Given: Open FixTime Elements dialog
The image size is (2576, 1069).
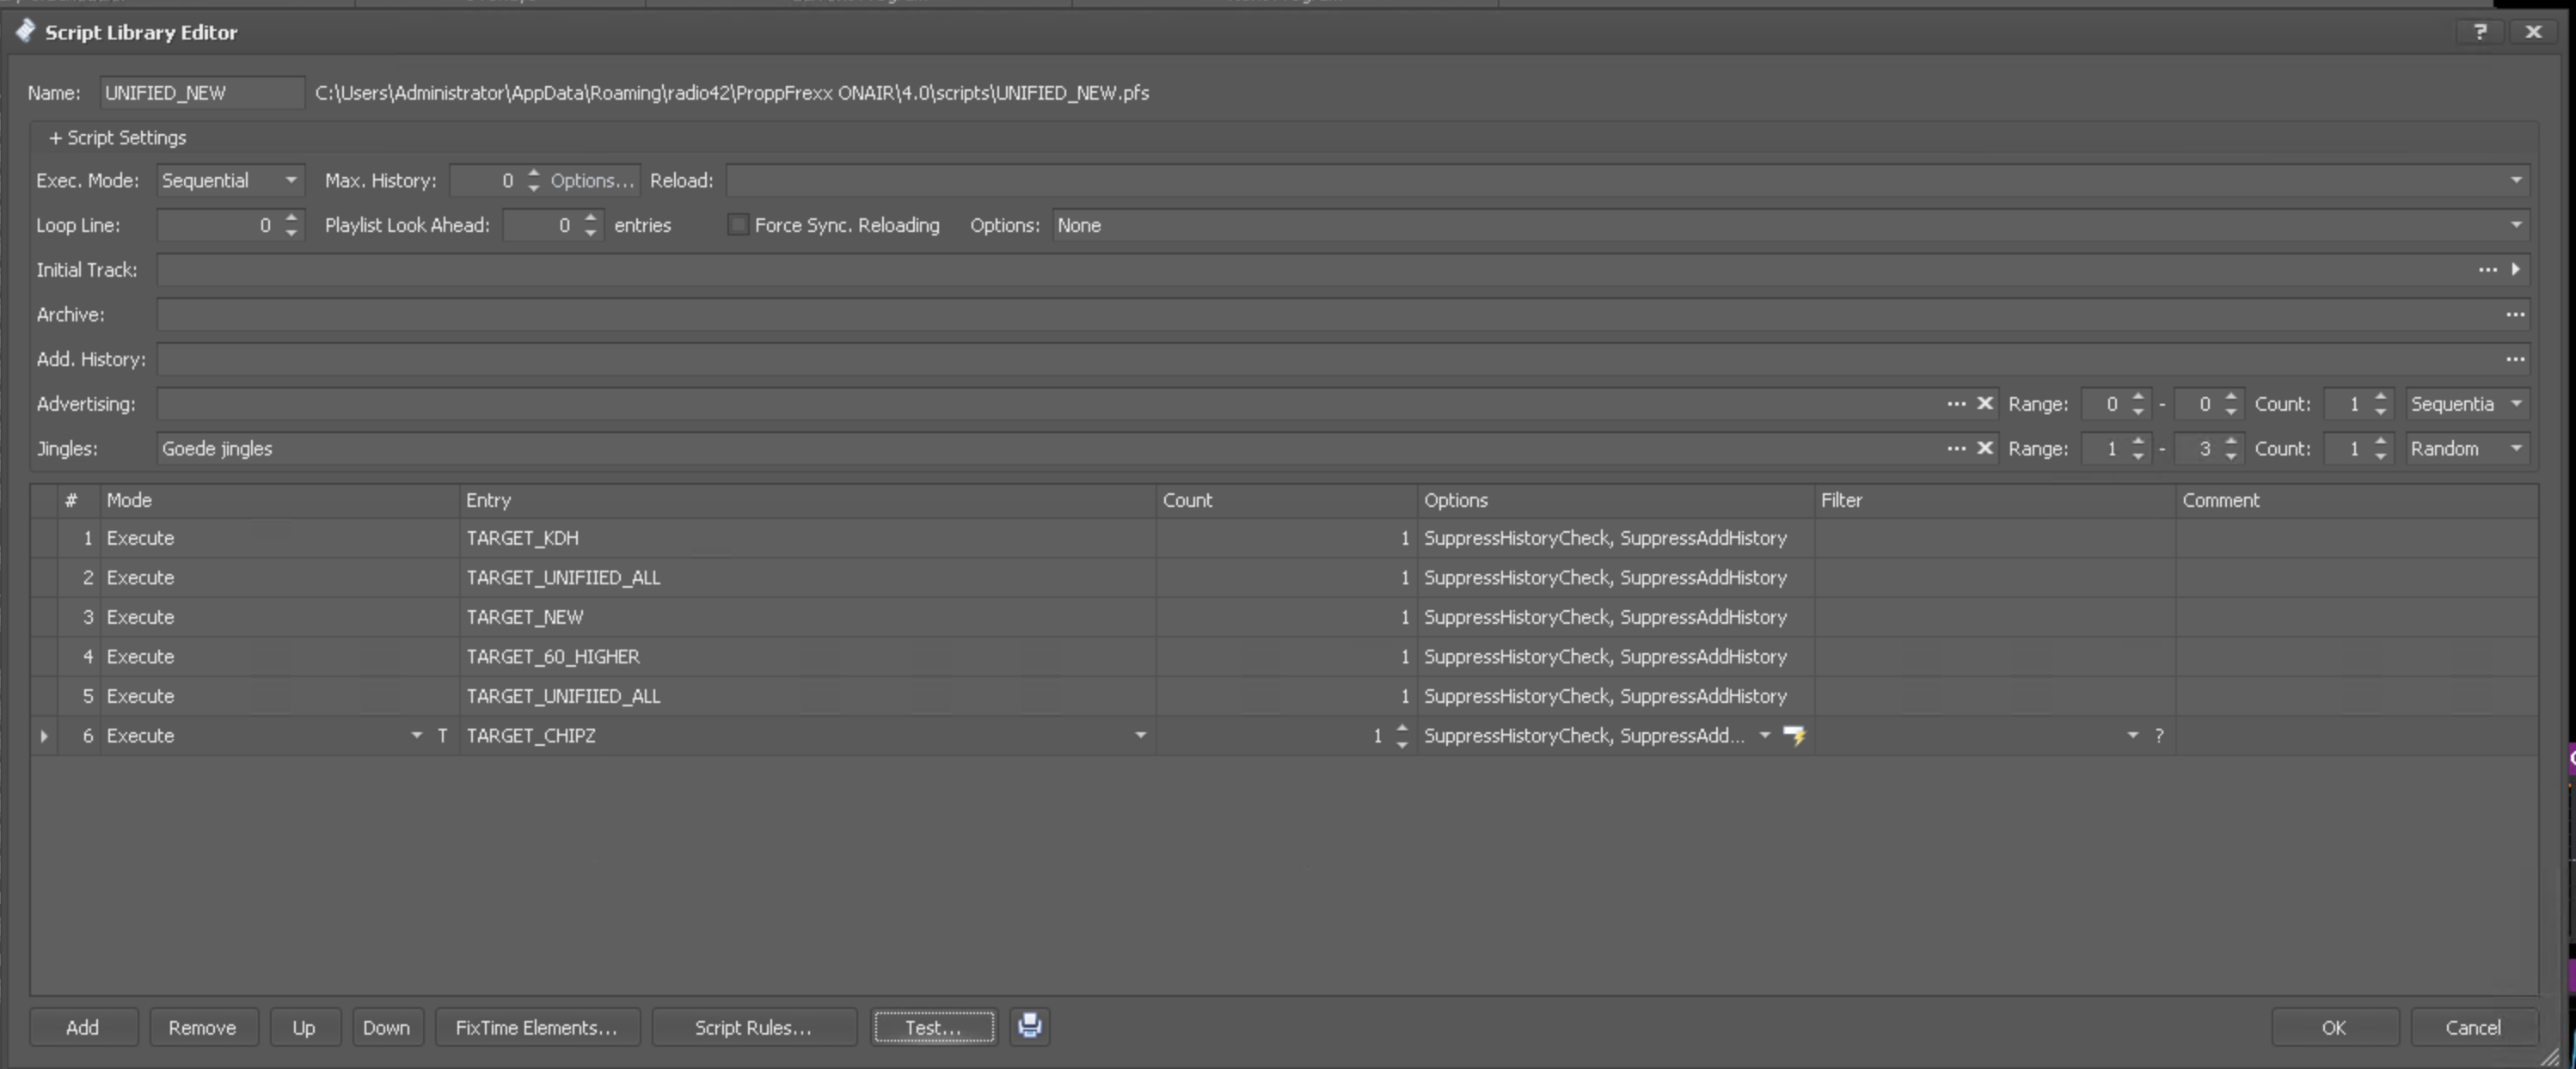Looking at the screenshot, I should [x=537, y=1027].
